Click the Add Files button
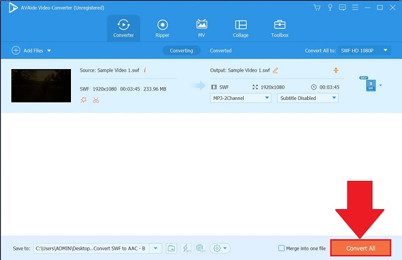This screenshot has height=260, width=402. click(27, 50)
